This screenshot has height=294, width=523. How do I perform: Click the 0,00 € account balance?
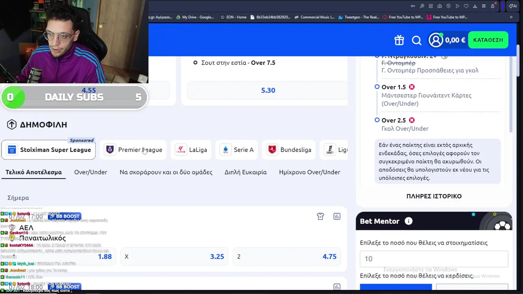coord(455,40)
